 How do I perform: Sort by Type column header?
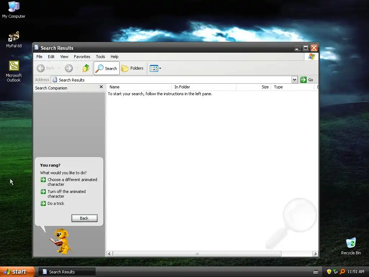point(293,87)
